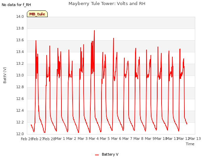Click the 12.8 y-axis tick label
Image resolution: width=215 pixels, height=161 pixels.
click(20, 87)
